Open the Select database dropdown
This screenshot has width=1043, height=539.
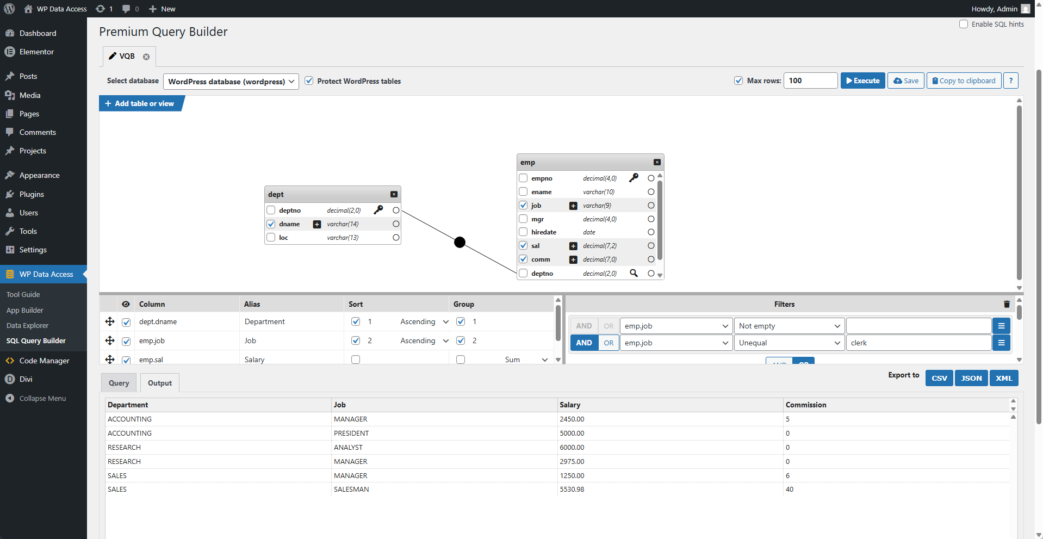231,82
